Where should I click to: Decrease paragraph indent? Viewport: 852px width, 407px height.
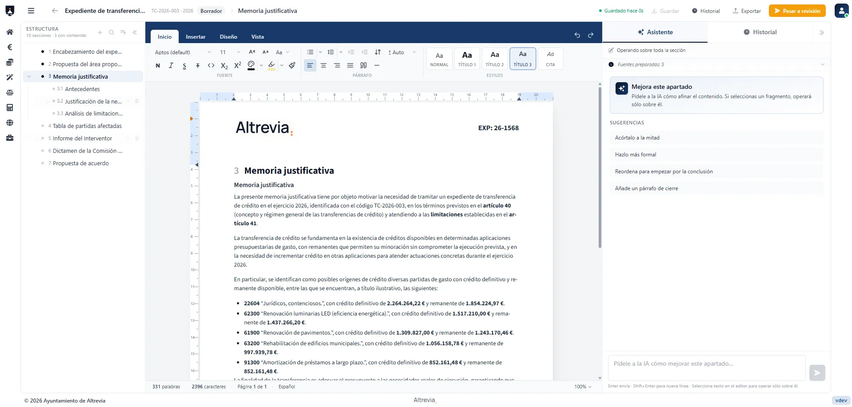[x=364, y=52]
